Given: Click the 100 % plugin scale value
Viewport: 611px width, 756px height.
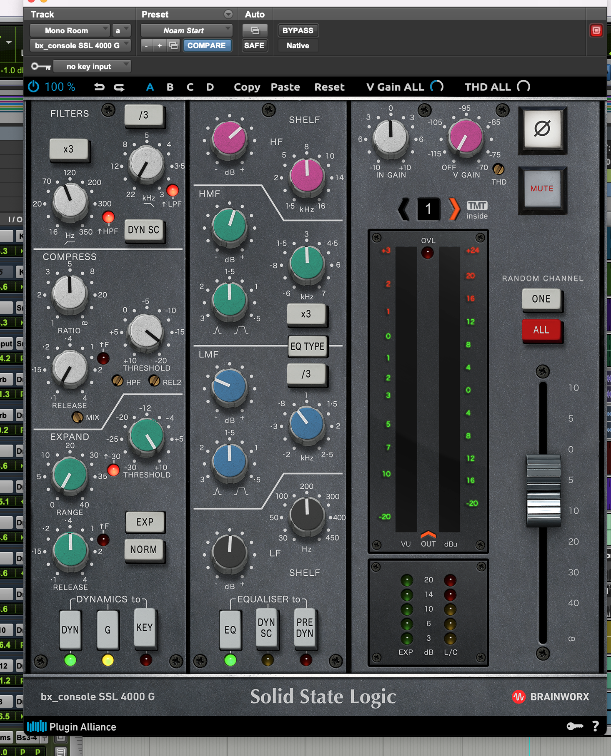Looking at the screenshot, I should coord(60,87).
